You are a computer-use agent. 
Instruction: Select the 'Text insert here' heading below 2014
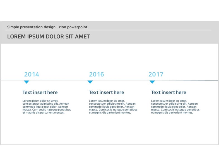click(x=40, y=92)
